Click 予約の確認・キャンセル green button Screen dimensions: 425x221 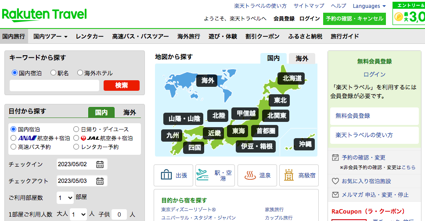point(354,19)
